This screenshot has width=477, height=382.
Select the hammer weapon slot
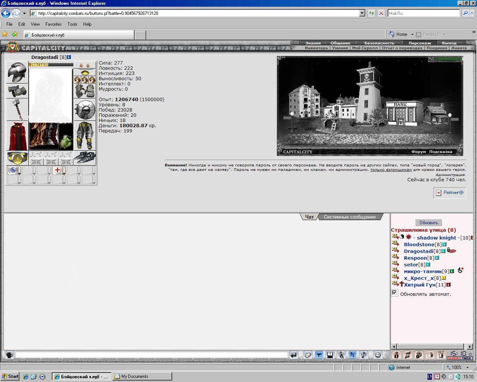pyautogui.click(x=17, y=110)
